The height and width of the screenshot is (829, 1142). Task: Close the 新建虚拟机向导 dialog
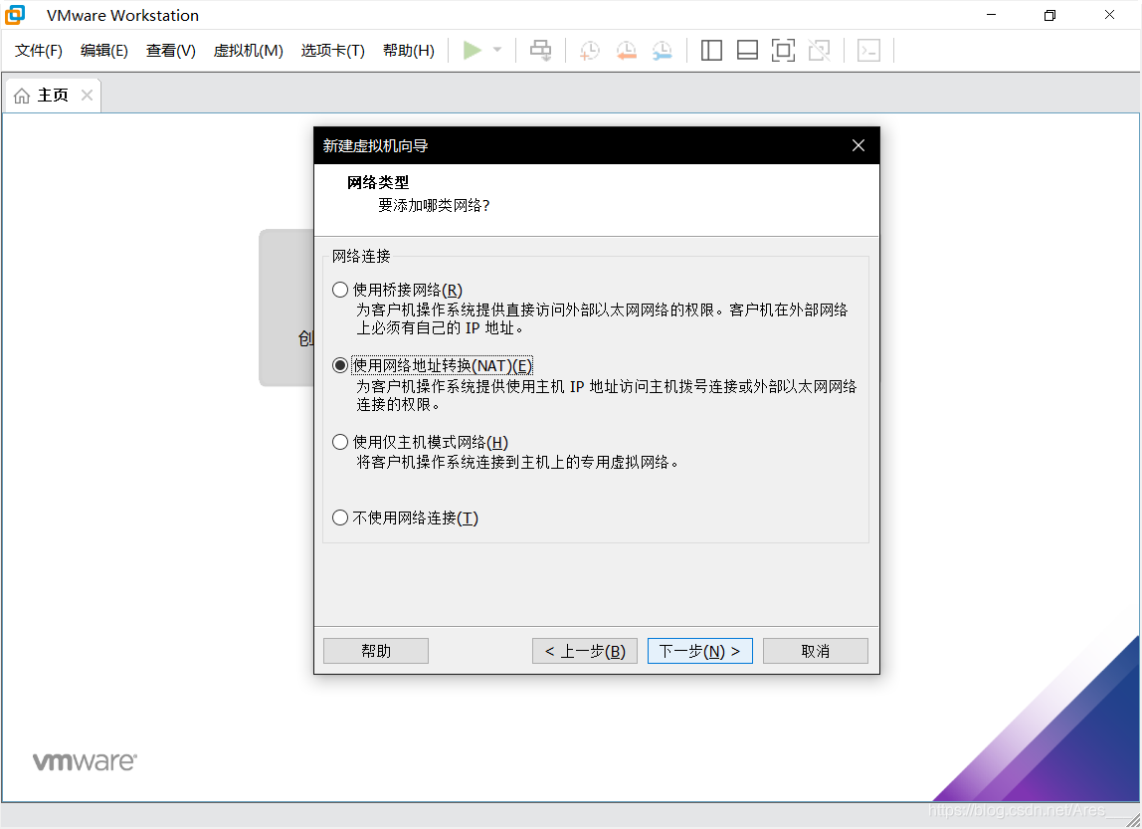(x=858, y=145)
